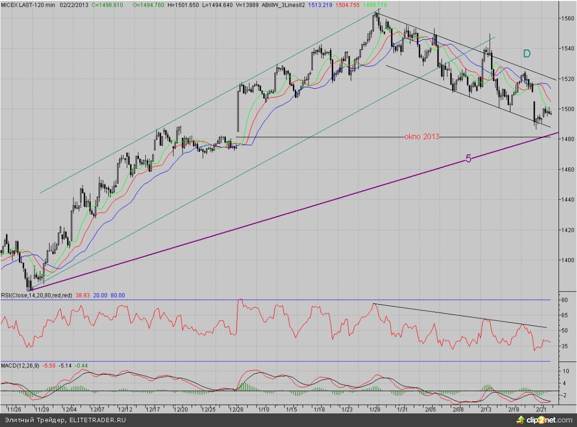This screenshot has width=577, height=427.
Task: Click the 1400 price axis label
Action: point(568,260)
